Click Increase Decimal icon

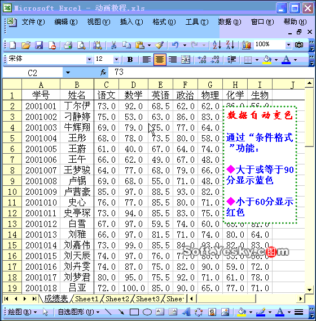pyautogui.click(x=202, y=60)
